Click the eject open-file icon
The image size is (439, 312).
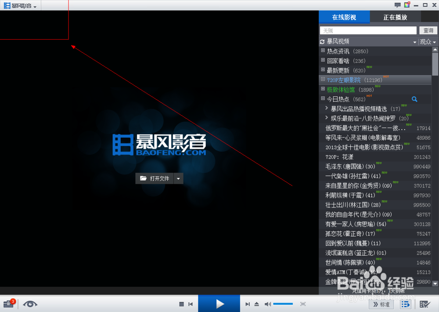pos(257,304)
